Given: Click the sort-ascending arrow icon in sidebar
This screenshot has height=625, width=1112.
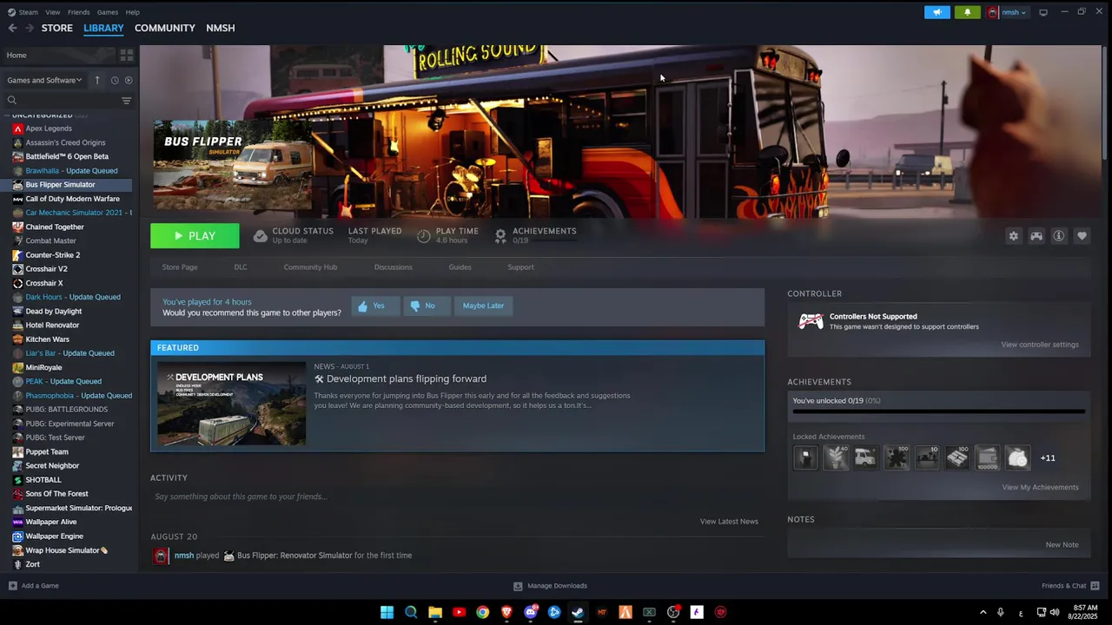Looking at the screenshot, I should 97,80.
